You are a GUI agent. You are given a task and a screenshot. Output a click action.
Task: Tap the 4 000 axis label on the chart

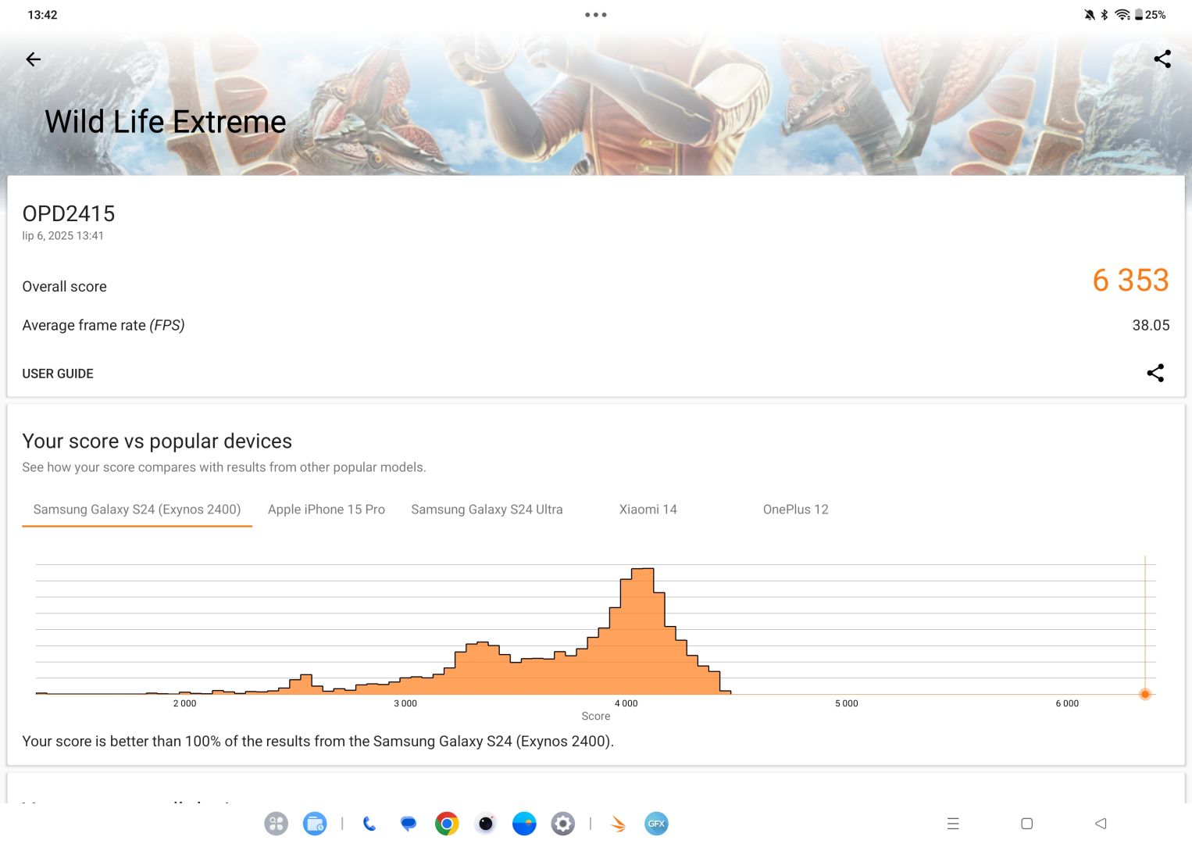pyautogui.click(x=626, y=703)
